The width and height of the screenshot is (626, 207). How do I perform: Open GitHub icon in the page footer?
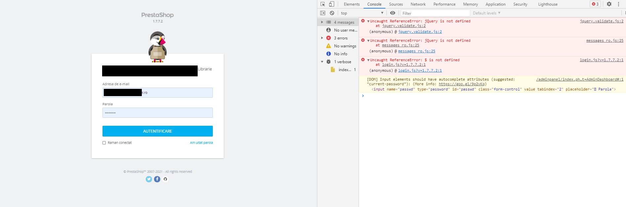[165, 179]
